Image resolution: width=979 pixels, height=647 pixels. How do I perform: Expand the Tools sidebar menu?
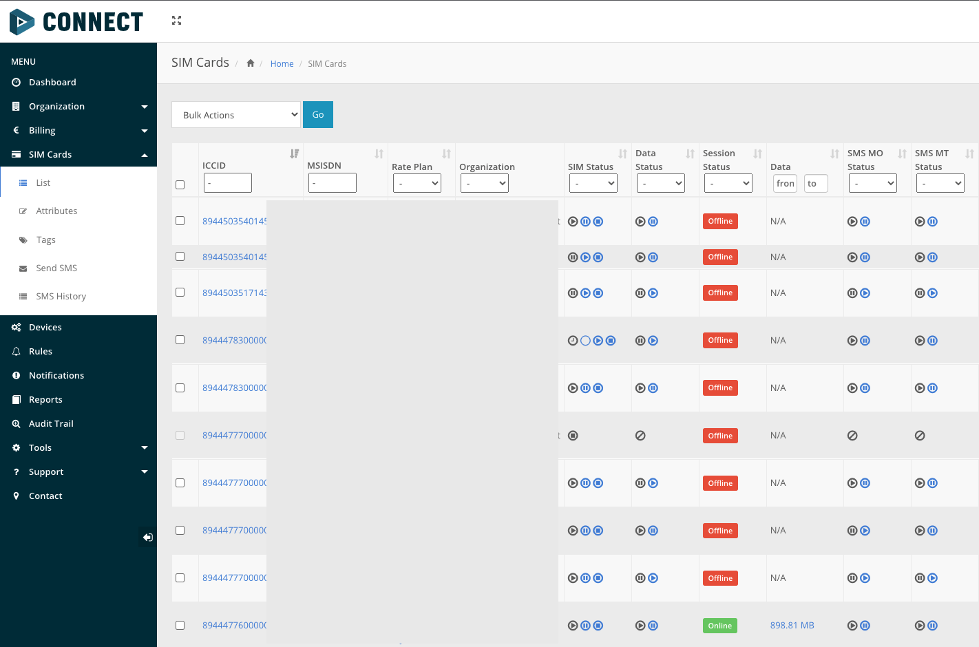(78, 448)
